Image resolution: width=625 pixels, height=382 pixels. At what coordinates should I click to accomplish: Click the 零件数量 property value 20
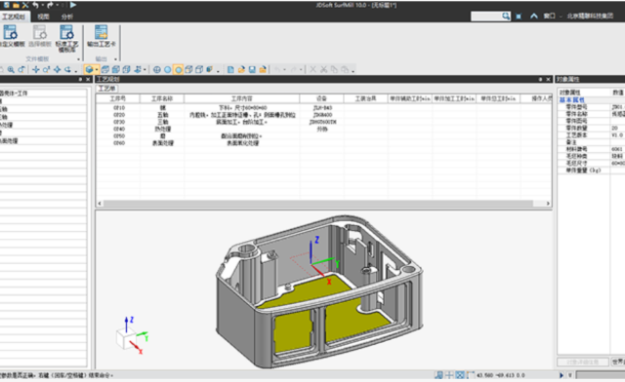coord(615,128)
